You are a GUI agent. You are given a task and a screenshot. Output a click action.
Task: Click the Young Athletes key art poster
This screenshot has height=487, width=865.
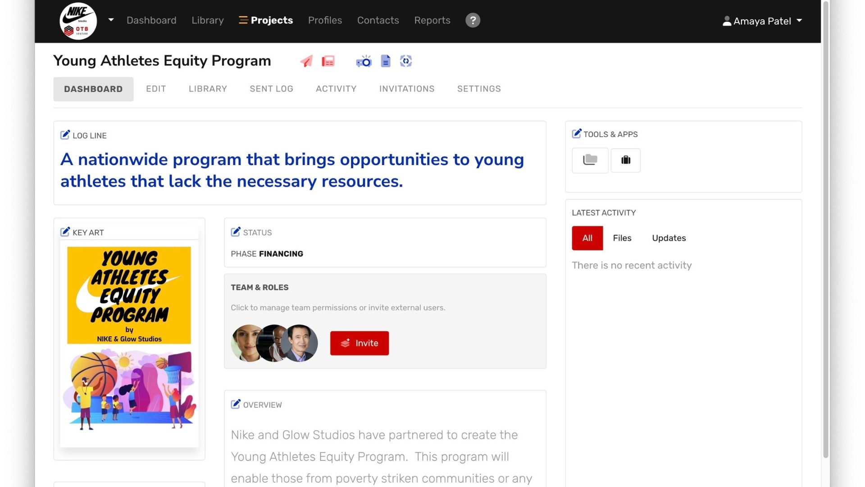point(129,343)
